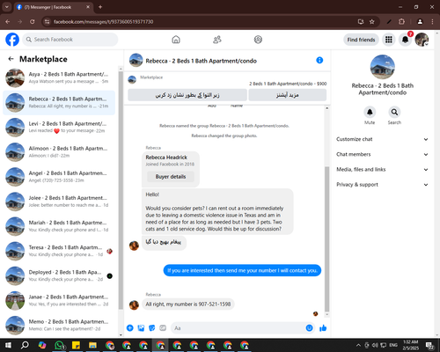Open the taskbar clock showing 1:32 AM
Viewport: 440px width, 352px height.
410,345
